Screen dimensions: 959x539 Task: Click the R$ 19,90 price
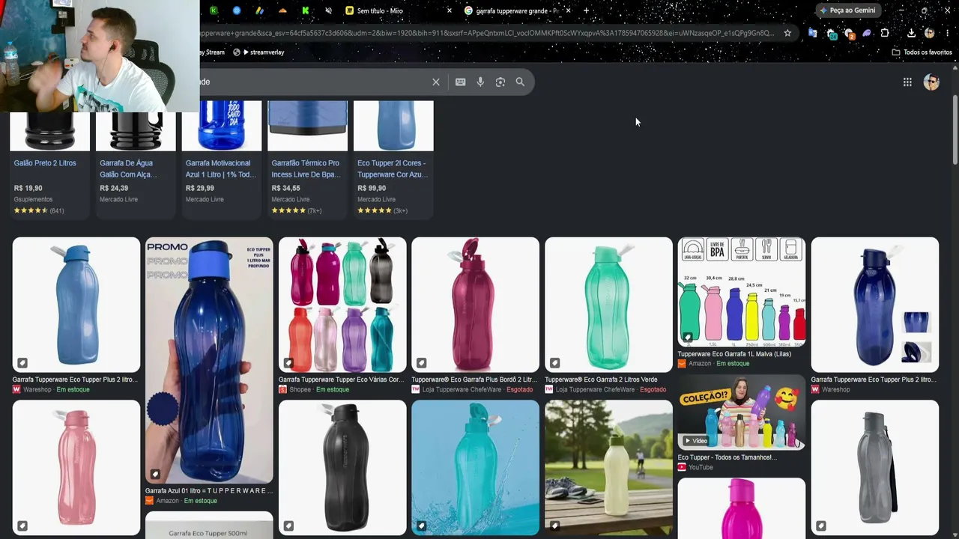(28, 189)
